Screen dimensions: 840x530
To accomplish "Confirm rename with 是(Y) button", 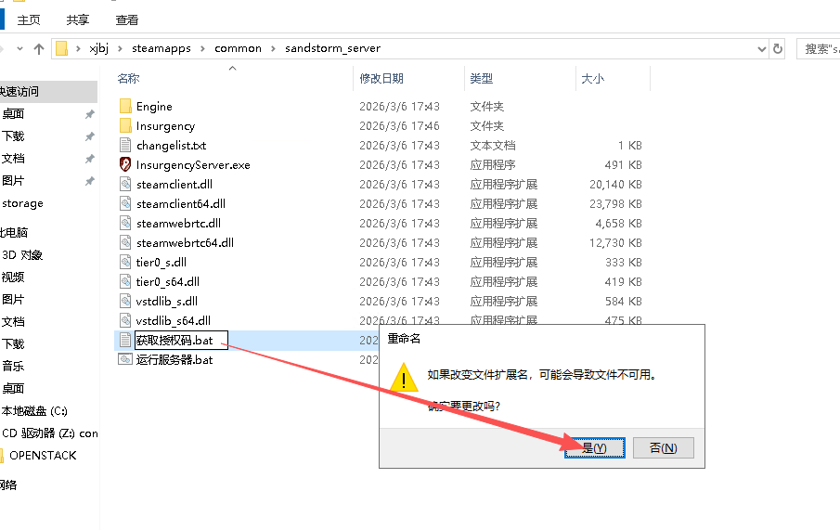I will tap(593, 447).
